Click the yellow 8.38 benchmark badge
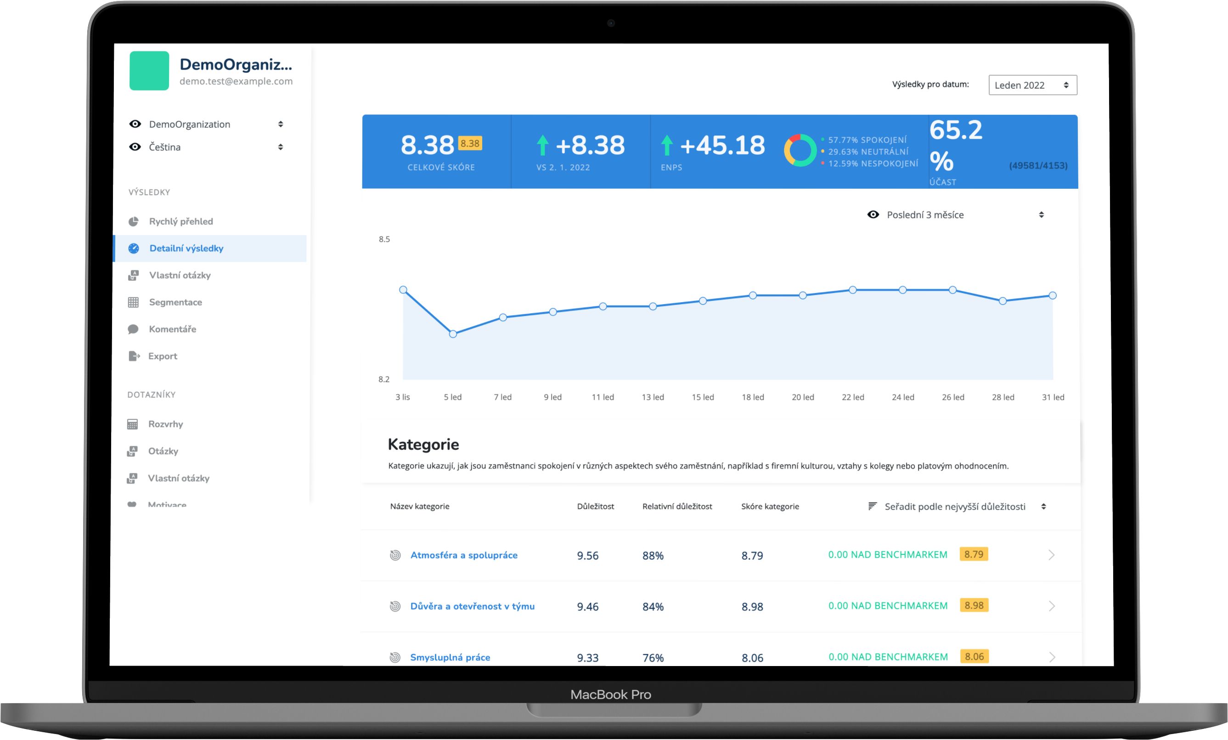The width and height of the screenshot is (1228, 740). coord(470,144)
